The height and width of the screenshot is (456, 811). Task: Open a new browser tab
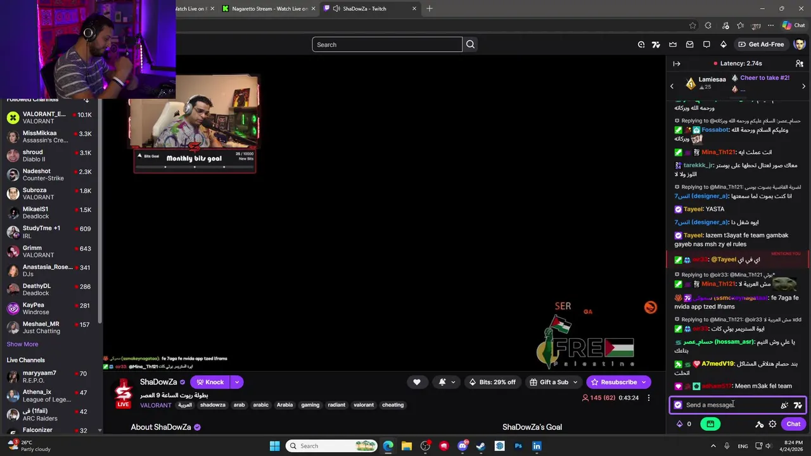pyautogui.click(x=430, y=9)
